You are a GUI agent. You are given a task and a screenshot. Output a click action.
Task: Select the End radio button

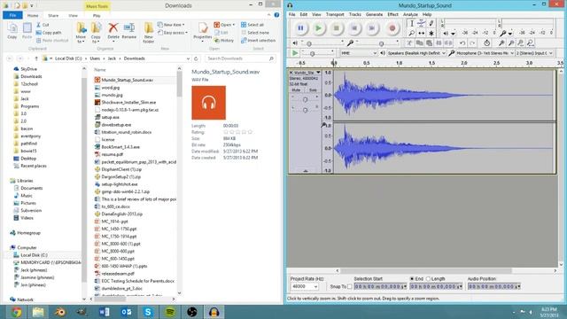click(412, 279)
